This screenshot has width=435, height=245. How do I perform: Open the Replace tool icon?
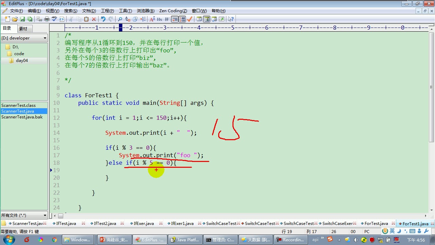(128, 19)
